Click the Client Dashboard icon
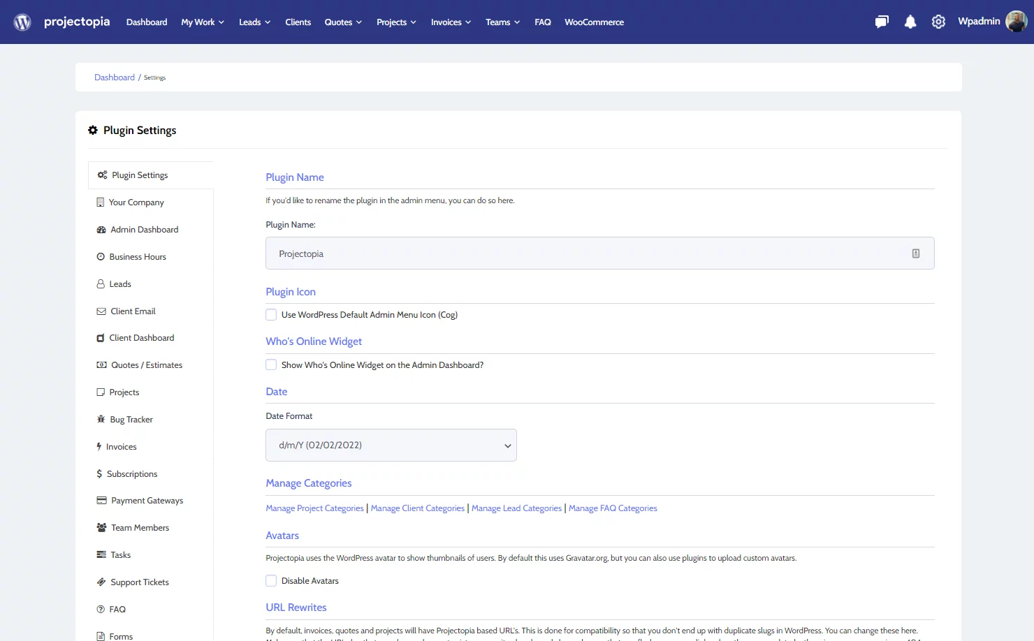 coord(101,338)
